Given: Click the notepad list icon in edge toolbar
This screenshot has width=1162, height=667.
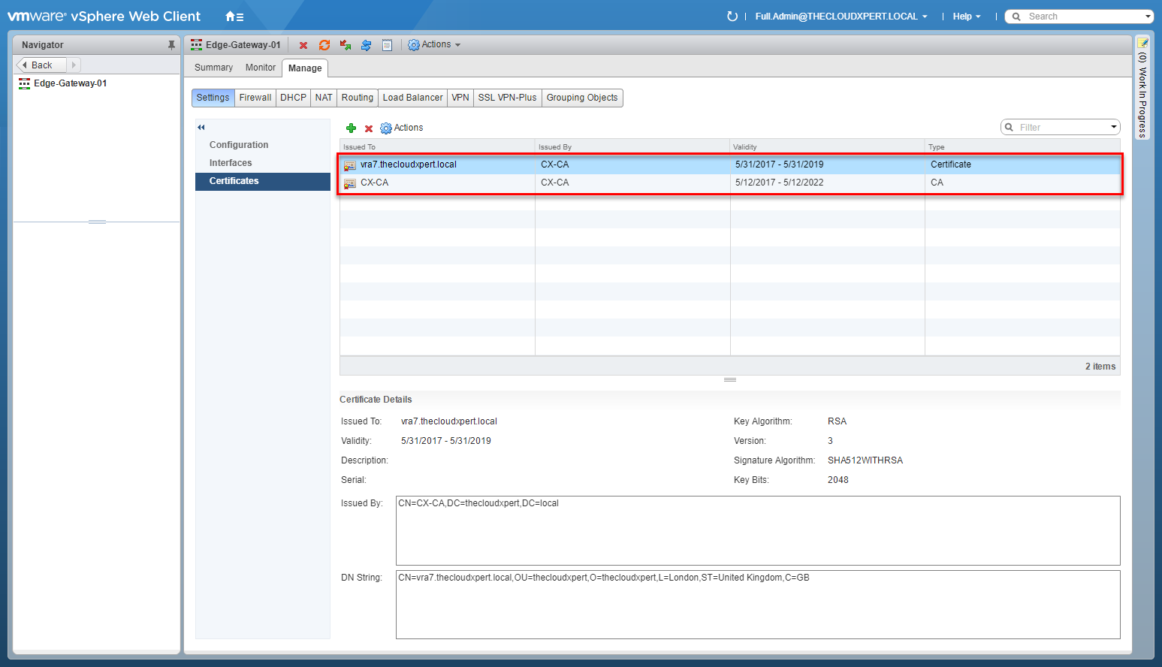Looking at the screenshot, I should [387, 46].
